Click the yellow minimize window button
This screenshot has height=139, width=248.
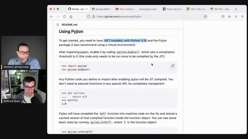54,9
